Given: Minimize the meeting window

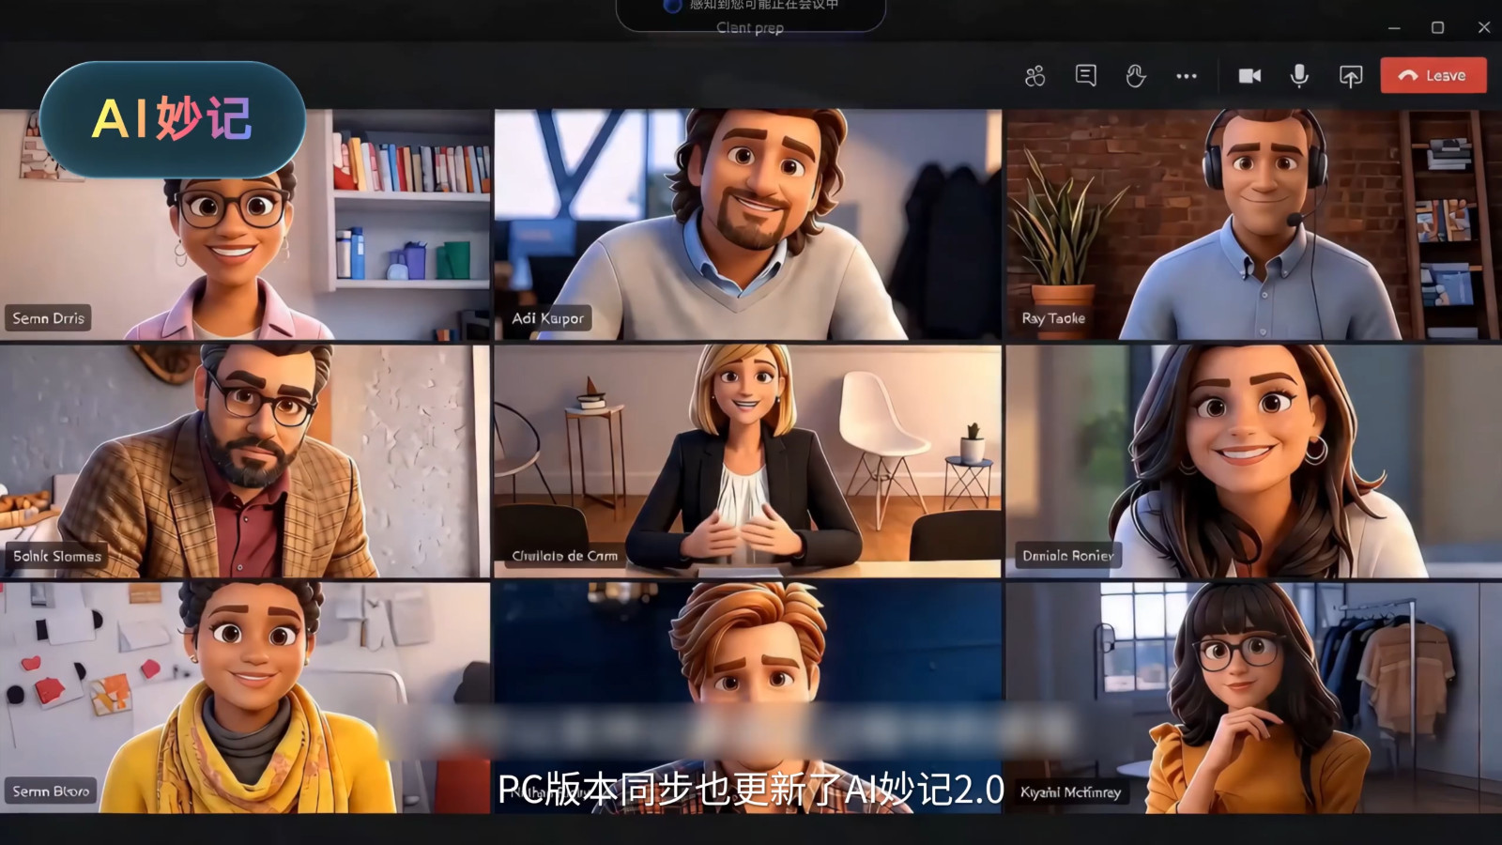Looking at the screenshot, I should click(x=1394, y=28).
